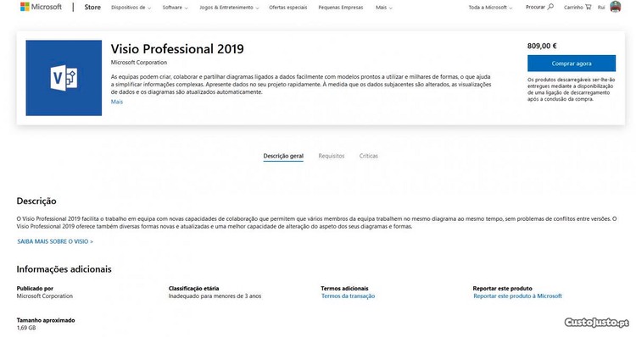636x337 pixels.
Task: Click the Microsoft logo in the header
Action: tap(41, 7)
